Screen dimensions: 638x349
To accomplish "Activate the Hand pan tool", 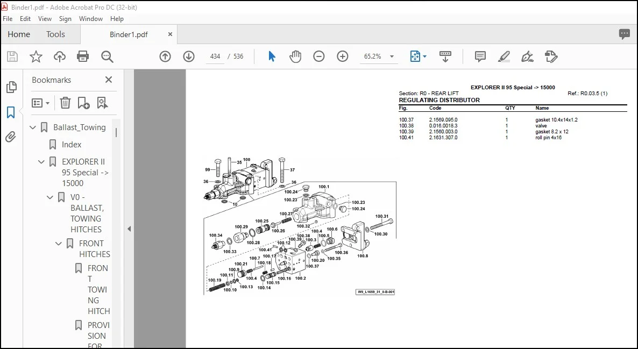I will point(295,56).
